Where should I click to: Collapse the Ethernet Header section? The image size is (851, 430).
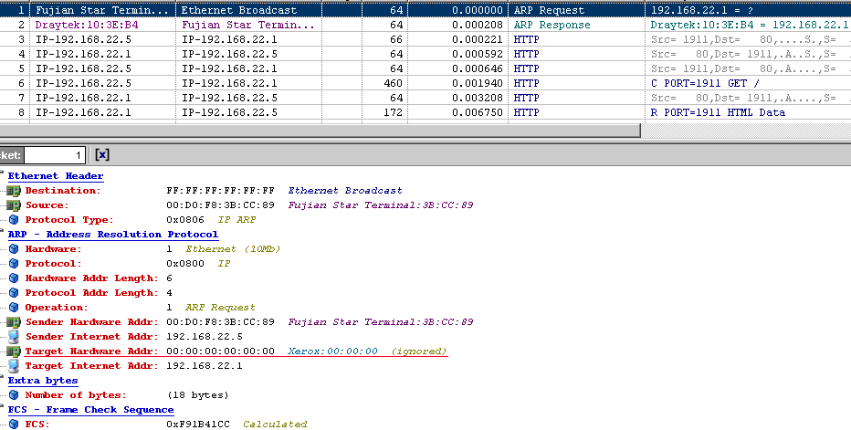coord(3,176)
